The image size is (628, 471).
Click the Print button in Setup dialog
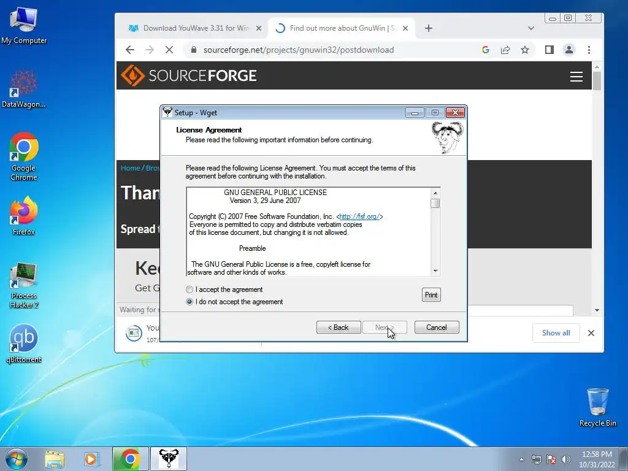[431, 295]
